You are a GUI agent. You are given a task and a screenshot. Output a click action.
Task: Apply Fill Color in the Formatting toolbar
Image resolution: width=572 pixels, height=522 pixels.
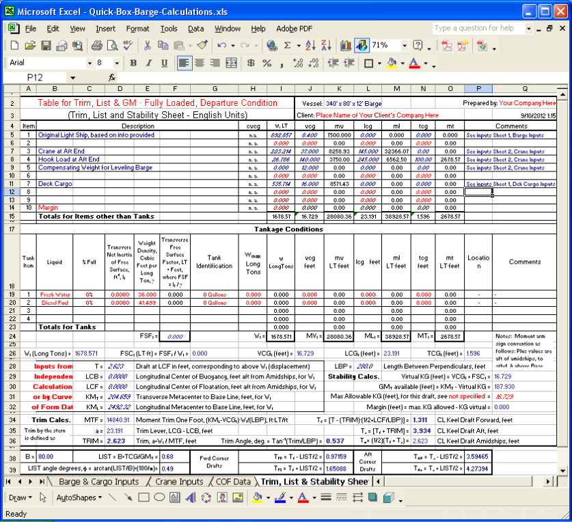[x=392, y=63]
